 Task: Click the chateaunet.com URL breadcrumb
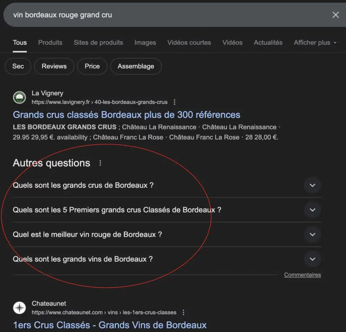tap(104, 312)
